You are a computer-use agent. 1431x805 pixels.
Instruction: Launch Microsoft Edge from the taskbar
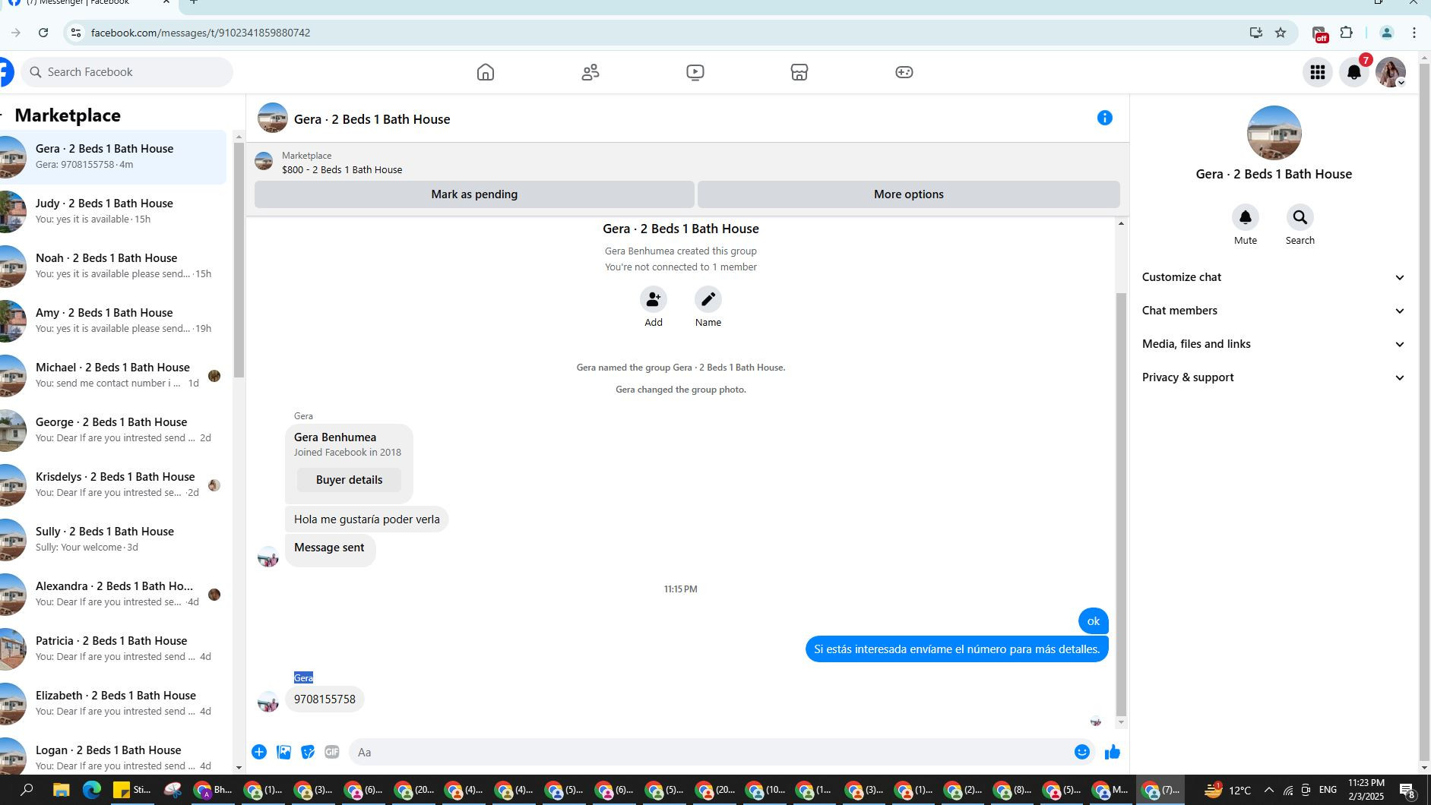pos(92,790)
